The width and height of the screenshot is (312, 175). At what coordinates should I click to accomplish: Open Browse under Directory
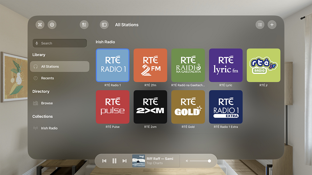tap(60, 103)
